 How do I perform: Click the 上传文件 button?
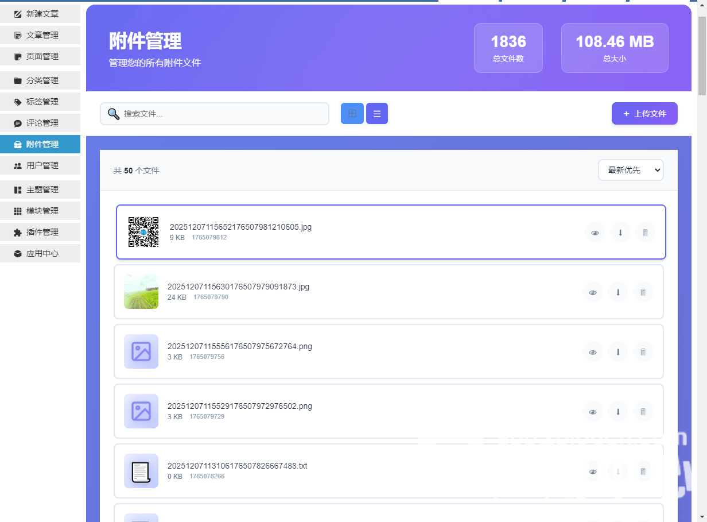(644, 114)
